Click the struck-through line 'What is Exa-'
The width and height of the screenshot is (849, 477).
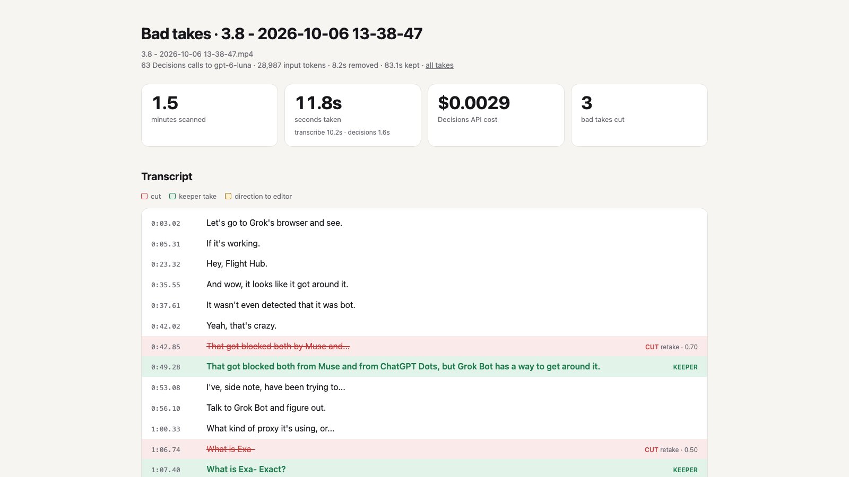click(x=230, y=449)
